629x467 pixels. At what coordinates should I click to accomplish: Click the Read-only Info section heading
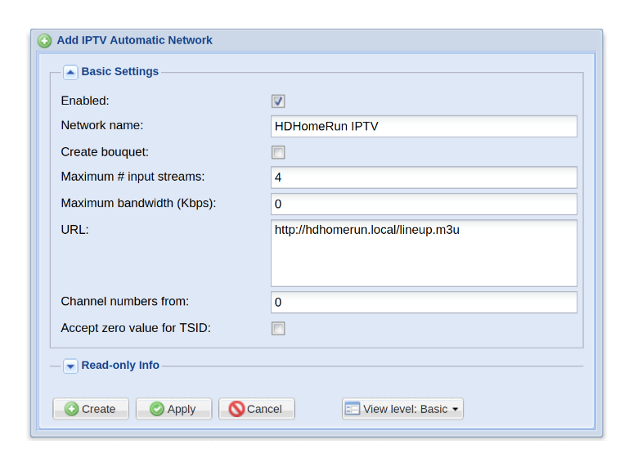coord(120,366)
